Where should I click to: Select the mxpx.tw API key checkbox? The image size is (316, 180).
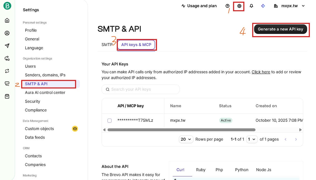click(110, 120)
